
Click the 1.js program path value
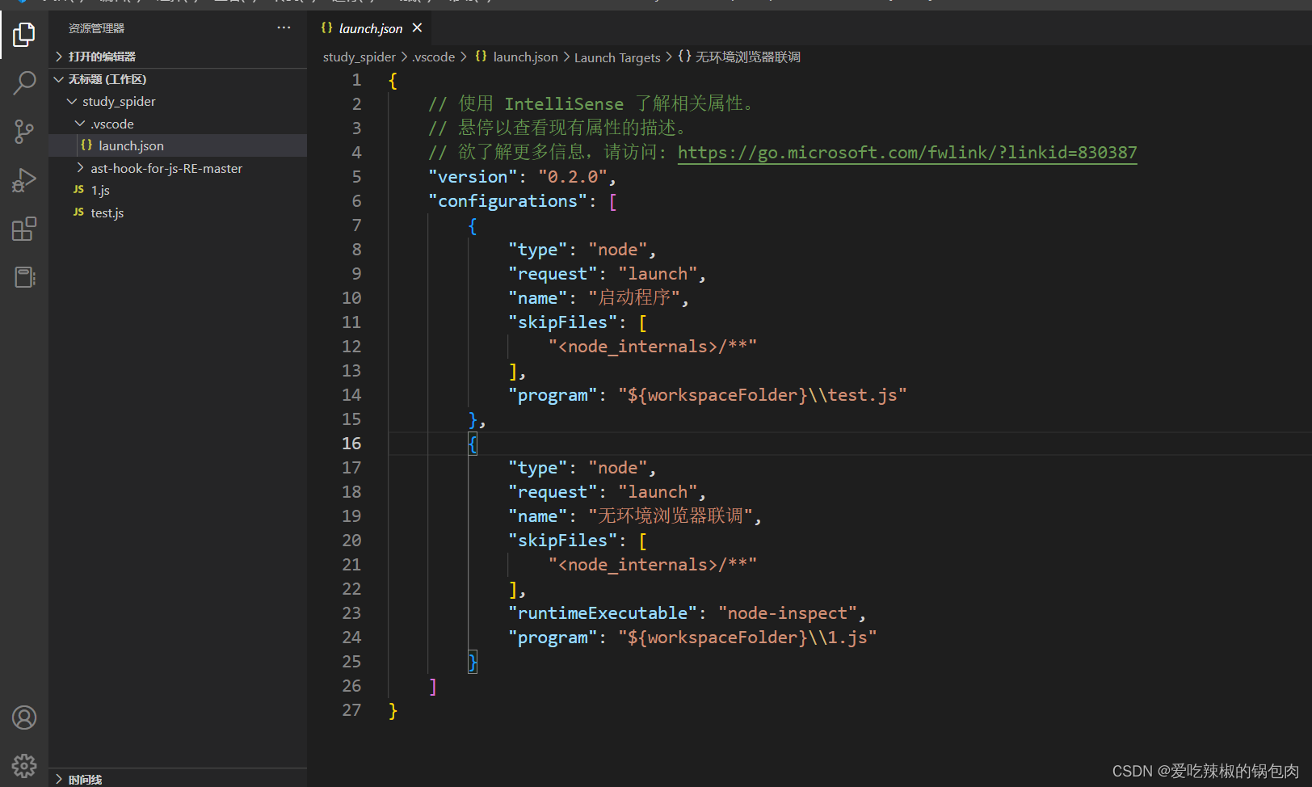tap(747, 638)
